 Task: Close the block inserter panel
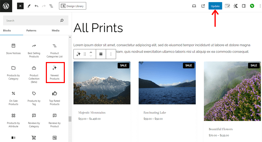point(20,6)
